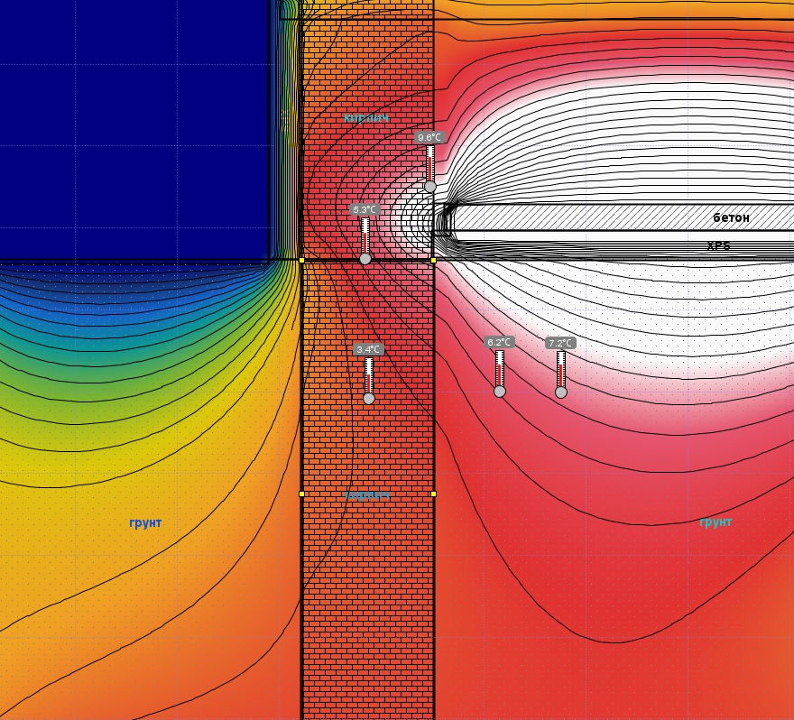Click the 9.6°C temperature label

[x=429, y=137]
